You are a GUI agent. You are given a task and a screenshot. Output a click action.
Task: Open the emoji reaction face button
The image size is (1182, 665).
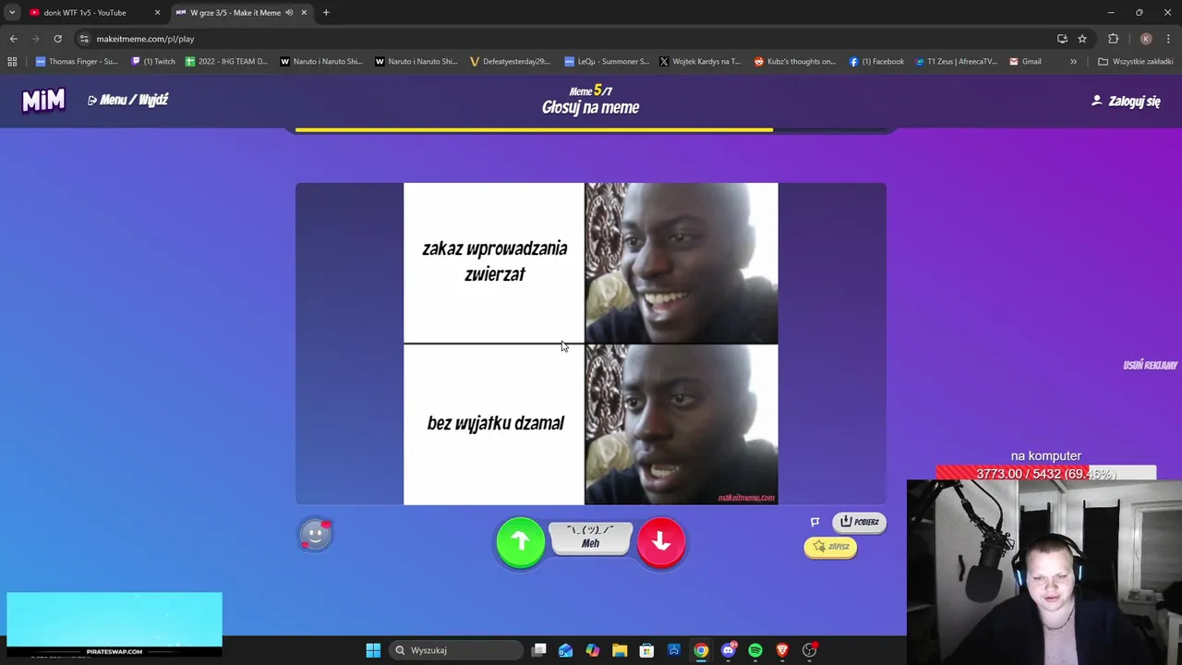(x=315, y=535)
